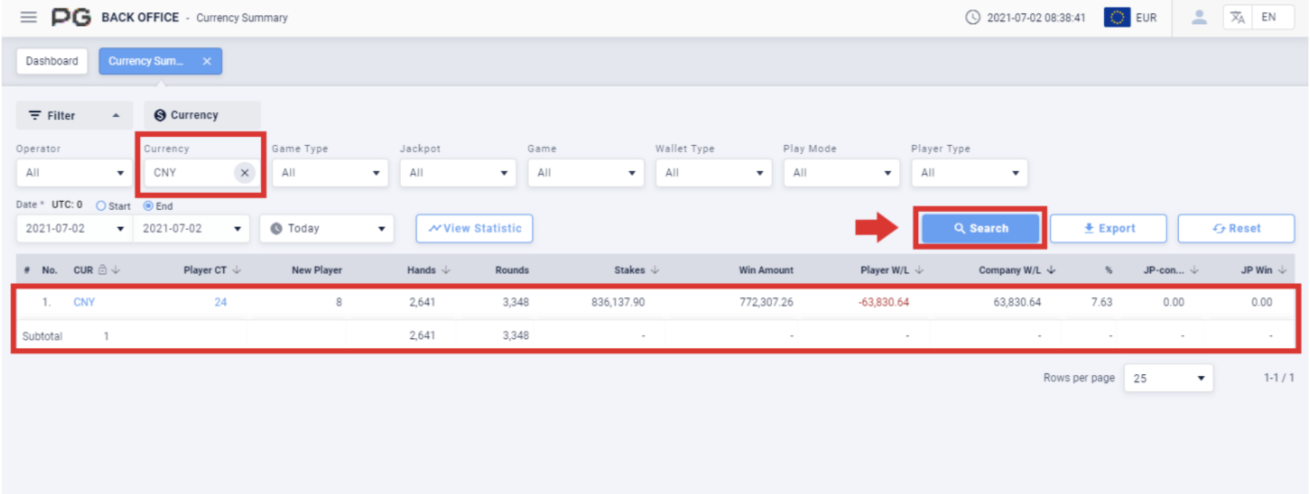The image size is (1310, 494).
Task: Click the Stakes value 836,137.90
Action: coord(618,302)
